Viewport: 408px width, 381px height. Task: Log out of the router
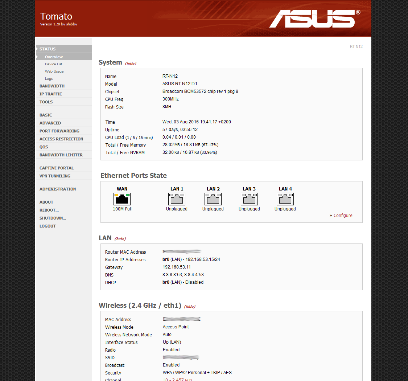click(x=64, y=226)
